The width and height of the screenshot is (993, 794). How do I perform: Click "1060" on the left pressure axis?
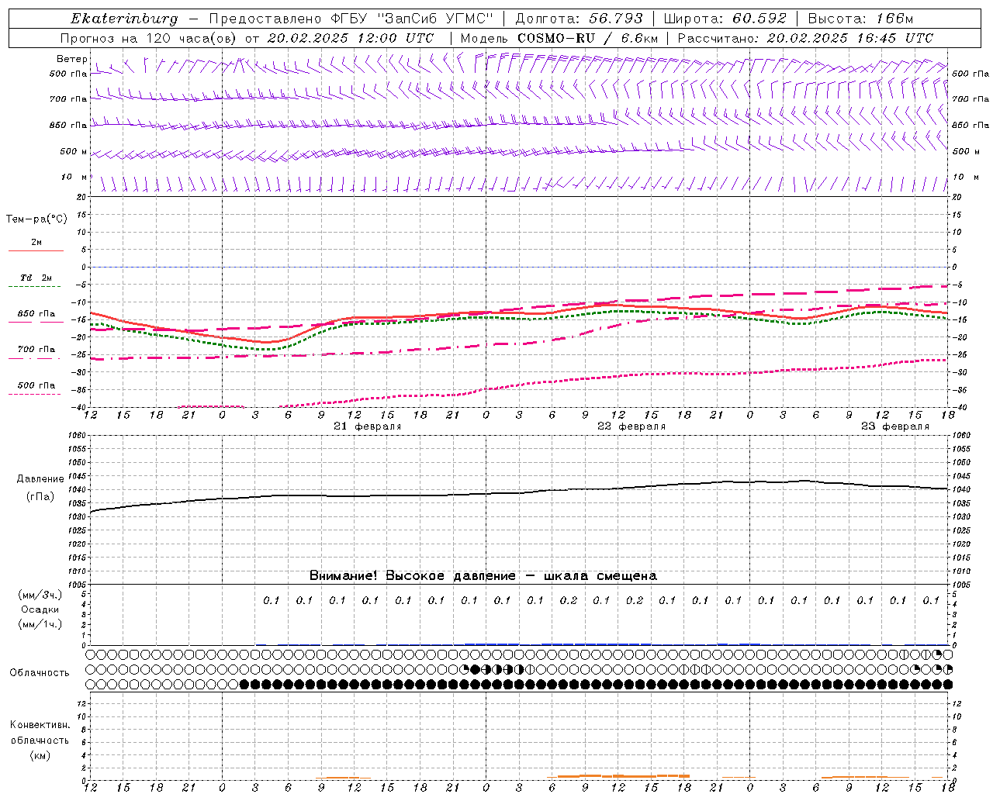point(78,435)
